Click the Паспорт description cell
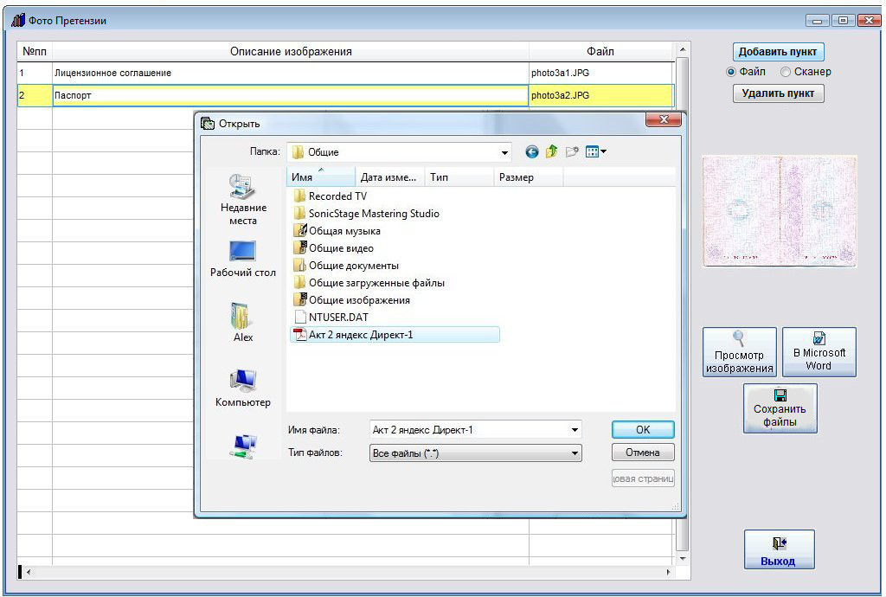The width and height of the screenshot is (886, 597). (291, 95)
